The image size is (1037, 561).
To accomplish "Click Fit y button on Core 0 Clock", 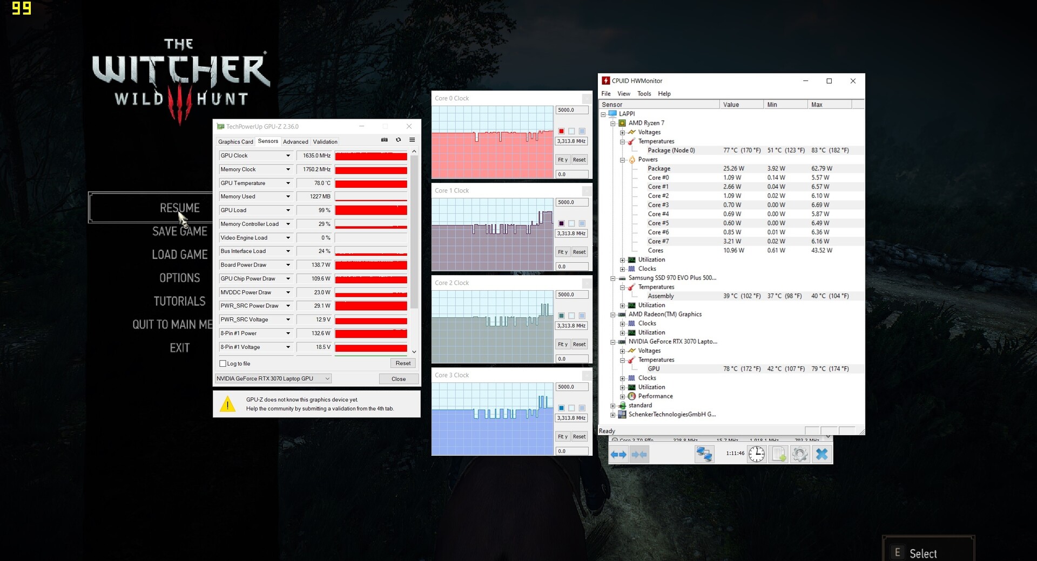I will [x=563, y=160].
